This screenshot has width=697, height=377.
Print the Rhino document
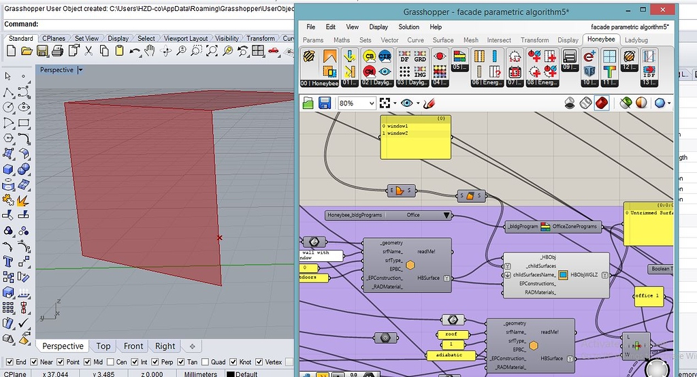[57, 51]
